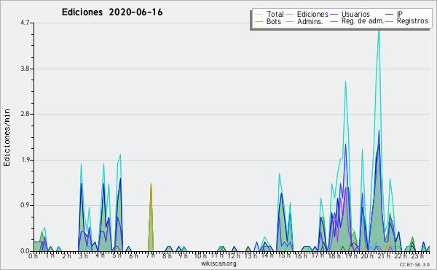Click the Total legend color line
This screenshot has width=437, height=270.
pyautogui.click(x=259, y=14)
